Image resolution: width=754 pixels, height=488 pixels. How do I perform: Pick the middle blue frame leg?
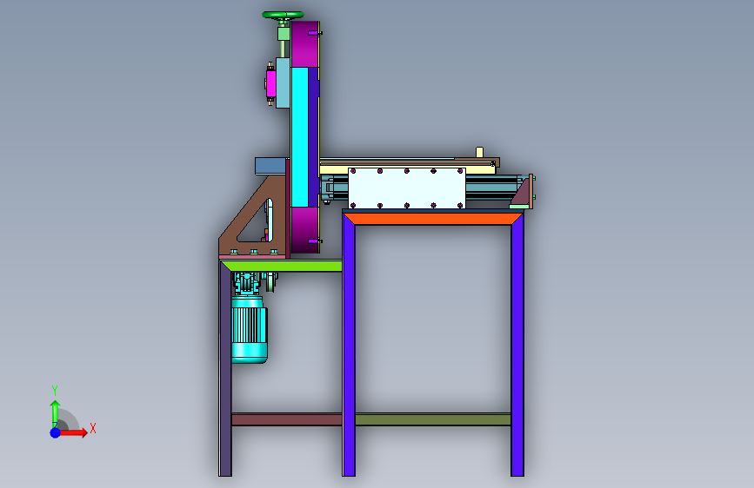pos(349,344)
